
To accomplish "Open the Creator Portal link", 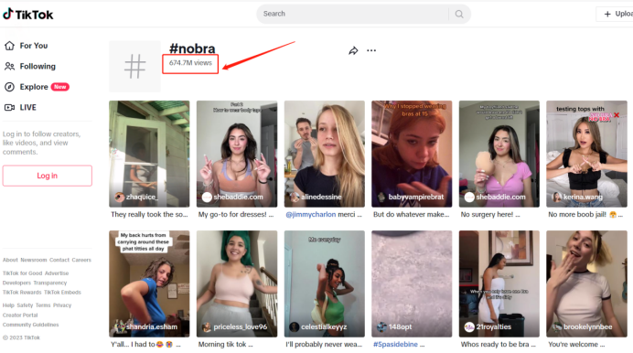I will (20, 316).
